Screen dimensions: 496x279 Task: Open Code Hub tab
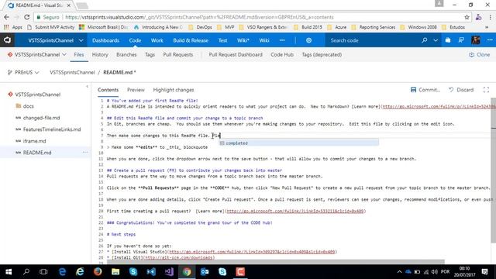282,54
